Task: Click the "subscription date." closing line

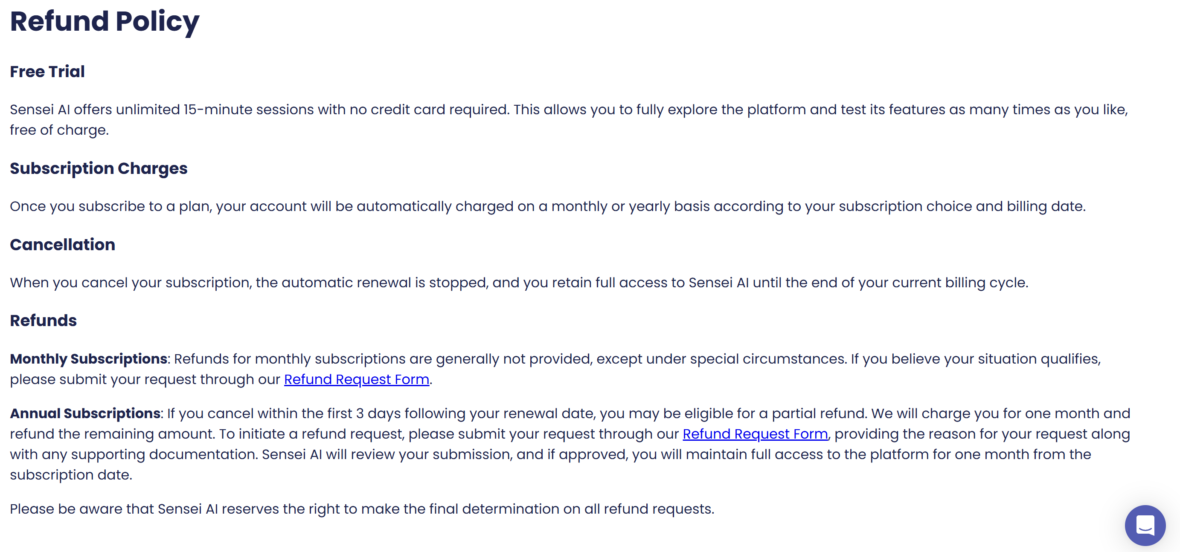Action: [71, 475]
